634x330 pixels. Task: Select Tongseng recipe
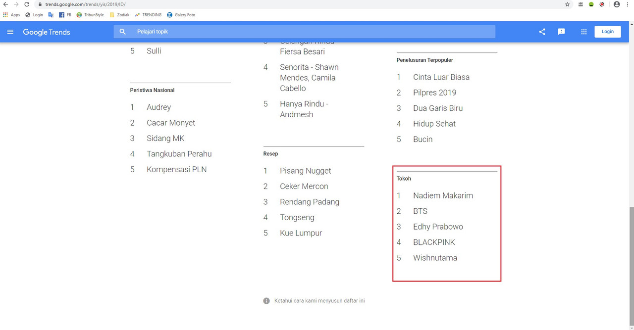(x=297, y=218)
